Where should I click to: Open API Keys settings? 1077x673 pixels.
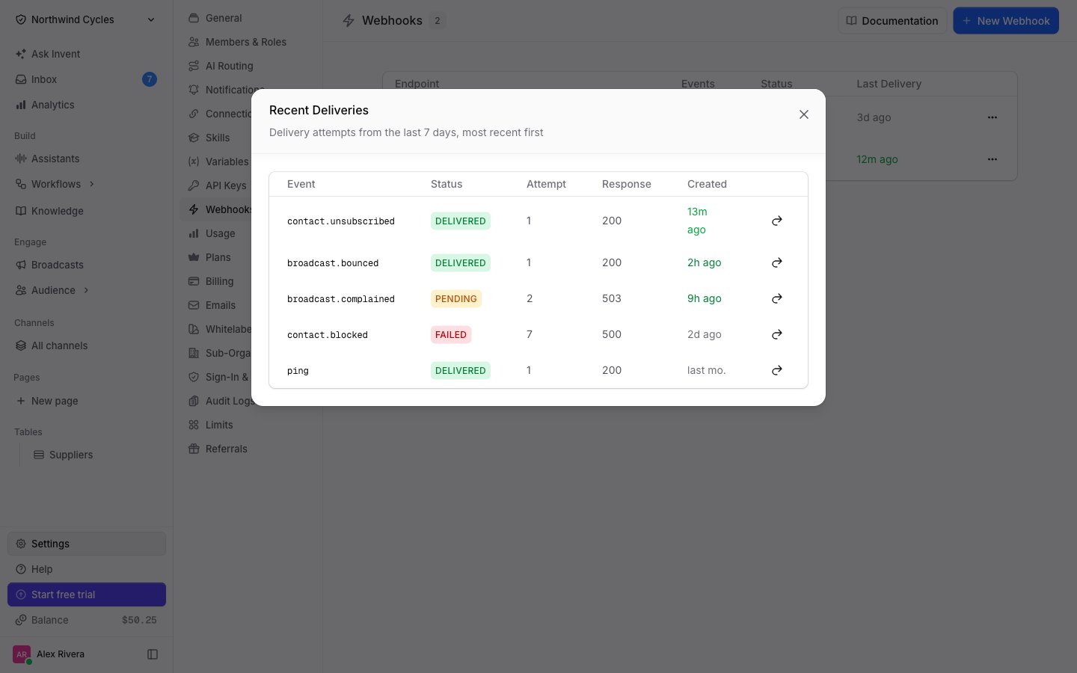click(217, 185)
